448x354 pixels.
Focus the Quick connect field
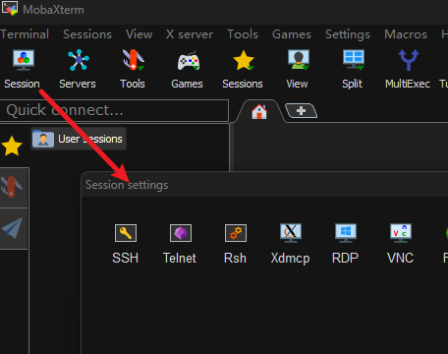tap(114, 110)
